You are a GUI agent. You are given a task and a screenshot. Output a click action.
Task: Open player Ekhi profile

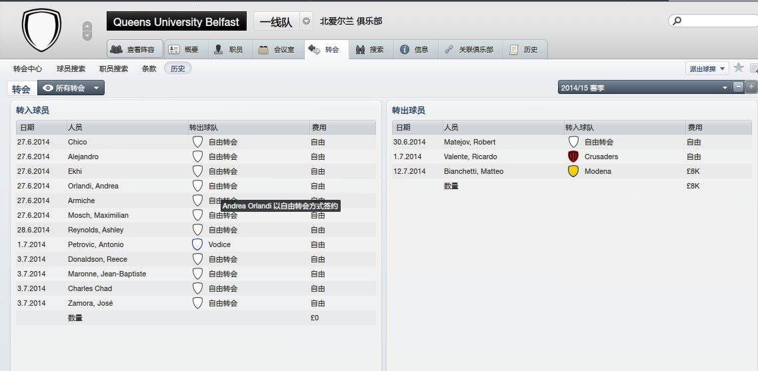(x=75, y=171)
